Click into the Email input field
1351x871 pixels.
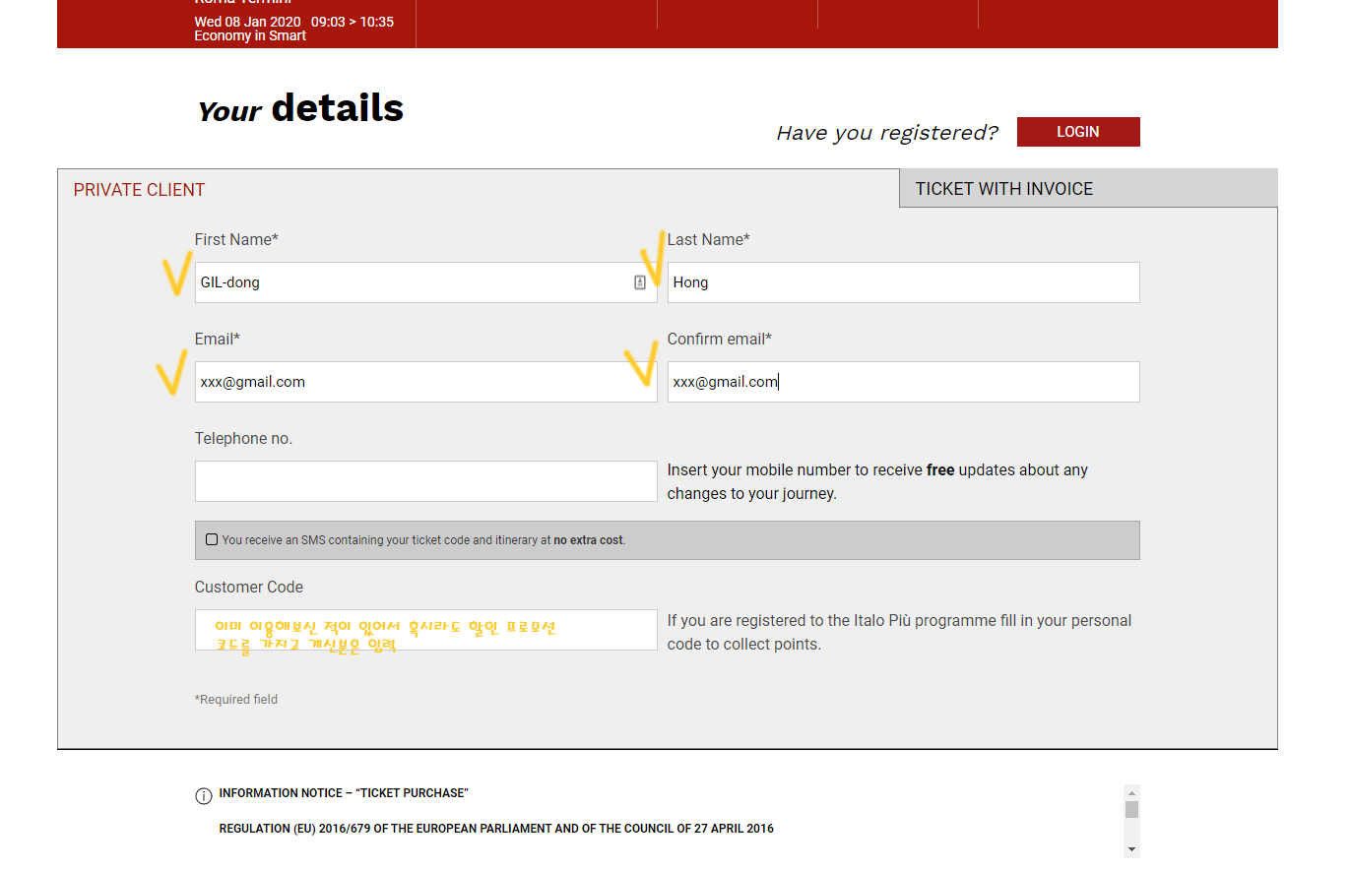tap(425, 382)
